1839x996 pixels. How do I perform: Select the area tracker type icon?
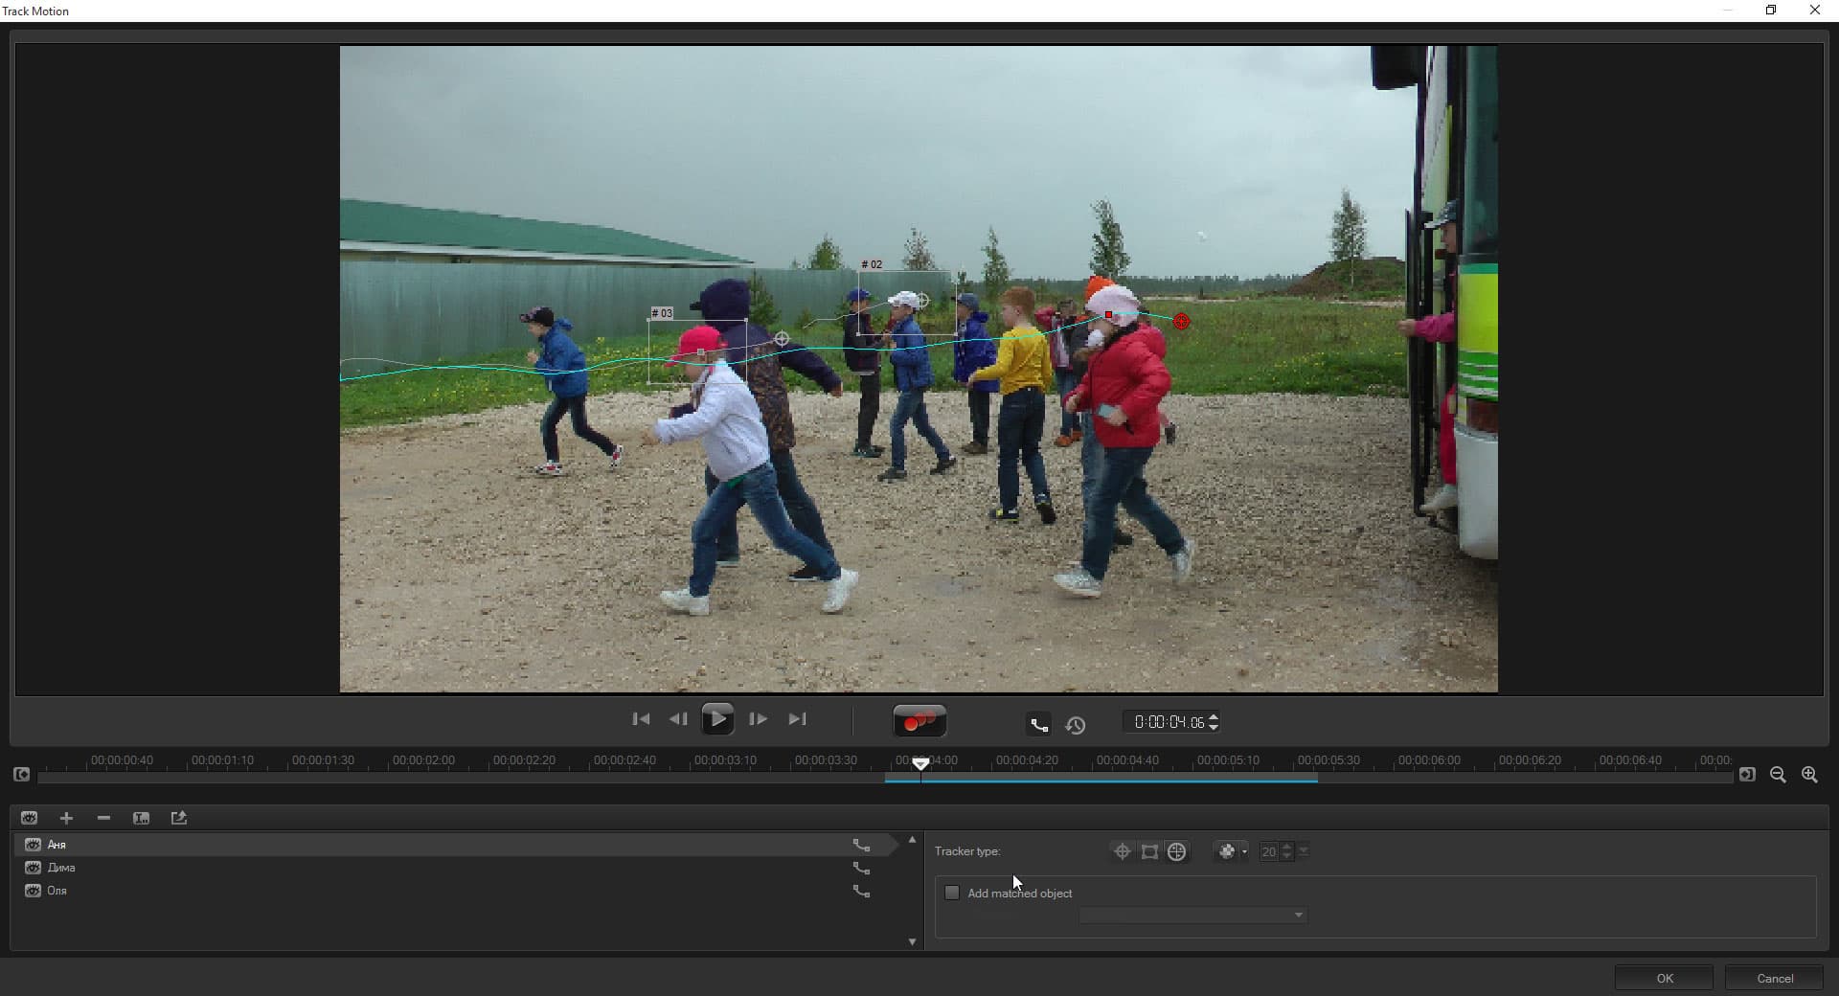coord(1149,851)
